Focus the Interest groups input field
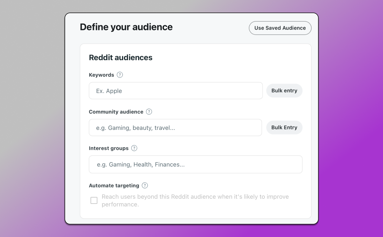The height and width of the screenshot is (237, 383). 196,164
